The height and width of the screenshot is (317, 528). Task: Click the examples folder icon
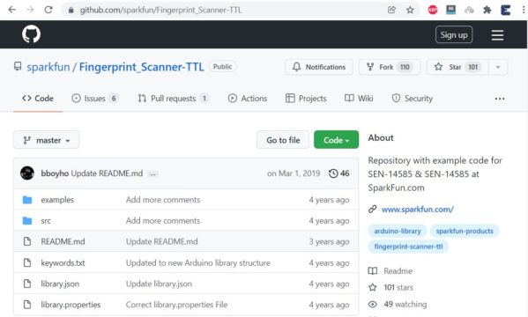pos(27,200)
